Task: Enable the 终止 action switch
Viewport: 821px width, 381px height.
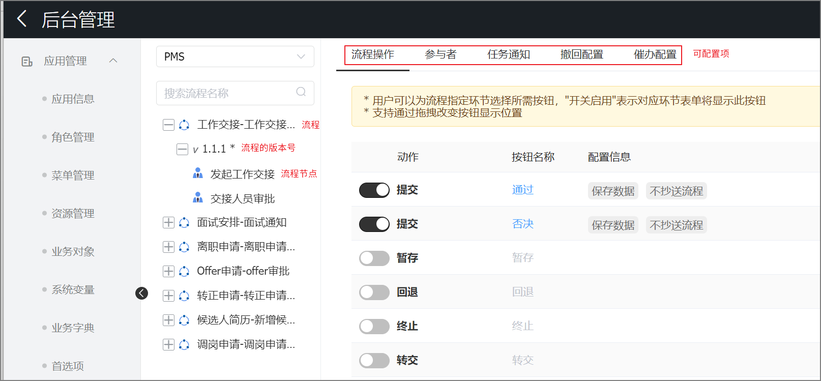Action: [374, 326]
